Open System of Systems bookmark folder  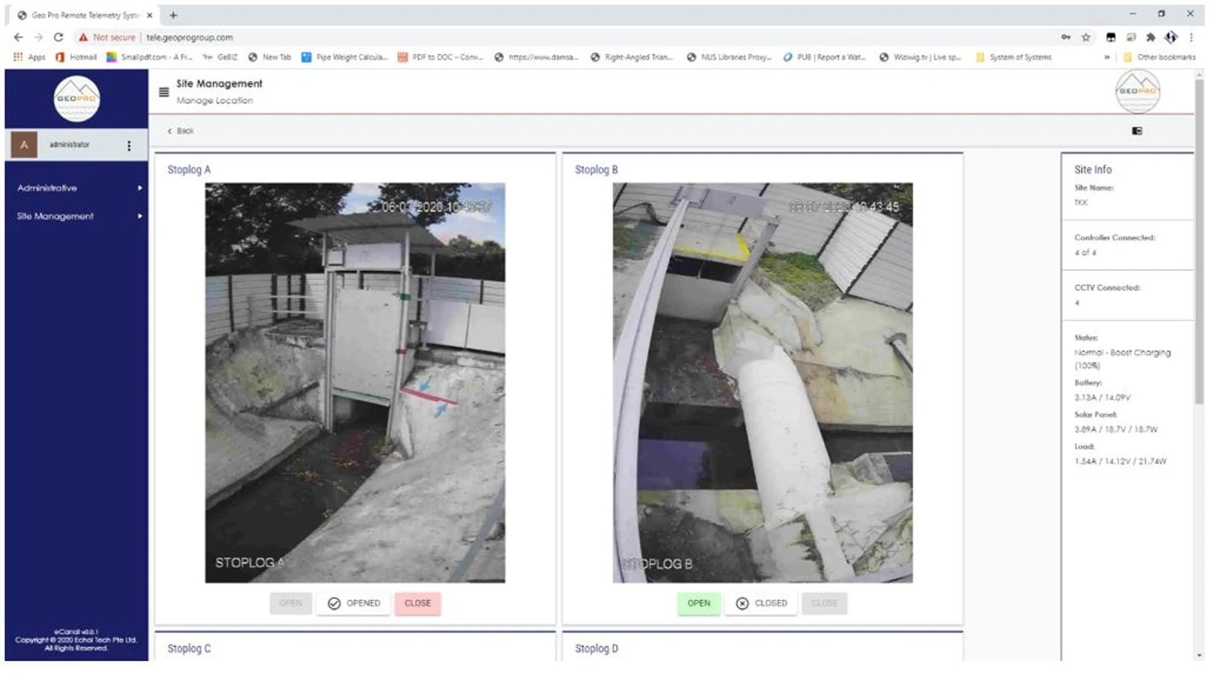tap(1014, 57)
